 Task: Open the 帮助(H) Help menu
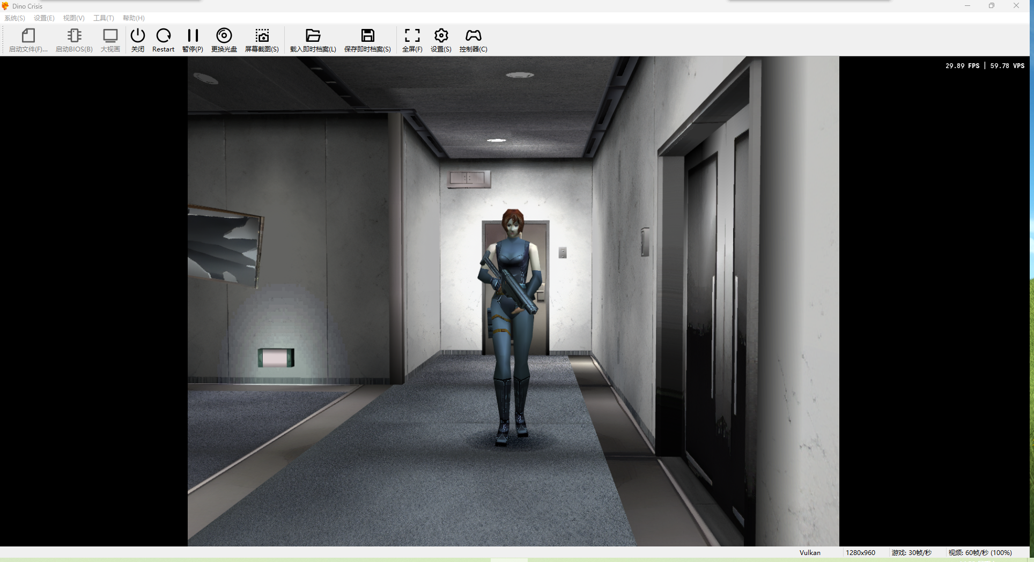(134, 18)
